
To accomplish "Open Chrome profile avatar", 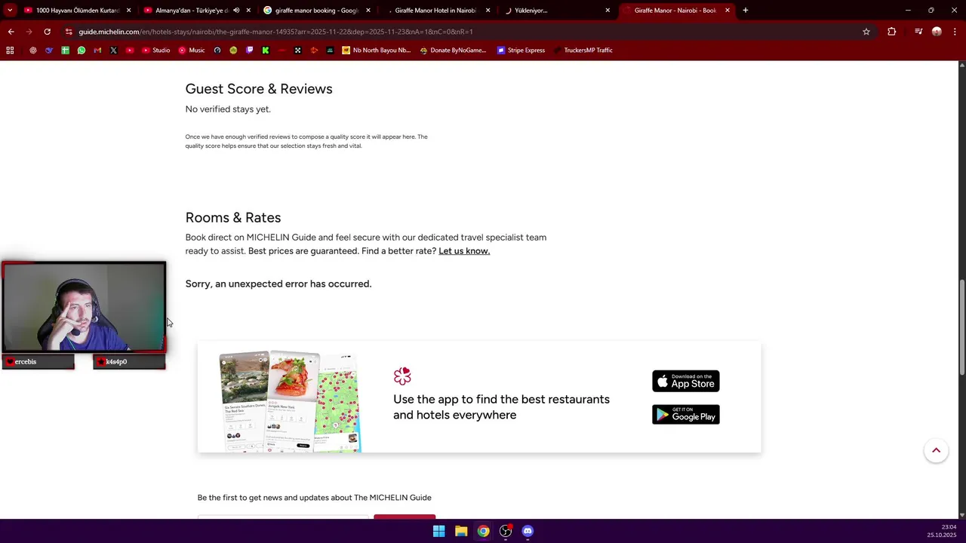I will (x=937, y=32).
